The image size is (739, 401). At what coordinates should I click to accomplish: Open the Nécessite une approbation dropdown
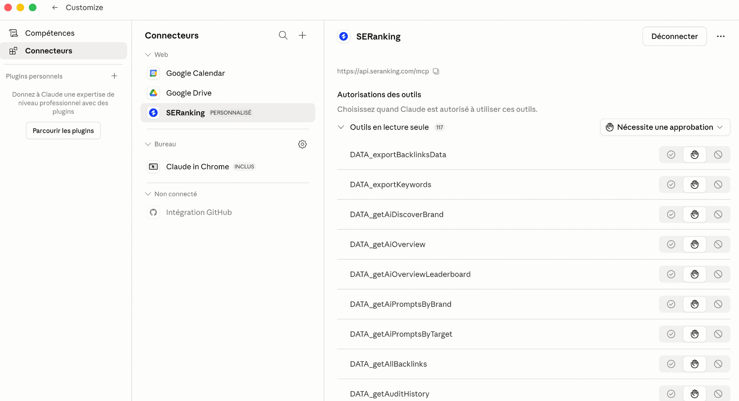pos(665,127)
